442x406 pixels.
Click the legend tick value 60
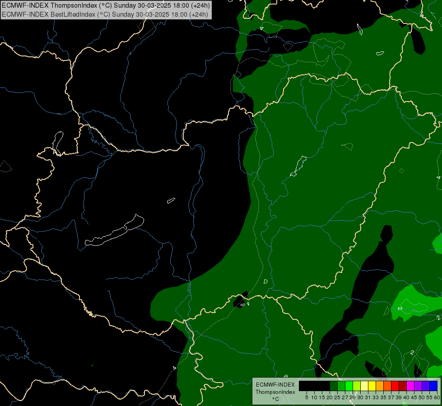(437, 397)
